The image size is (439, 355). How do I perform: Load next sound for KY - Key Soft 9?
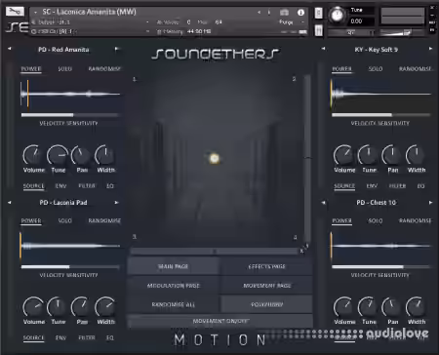click(430, 49)
